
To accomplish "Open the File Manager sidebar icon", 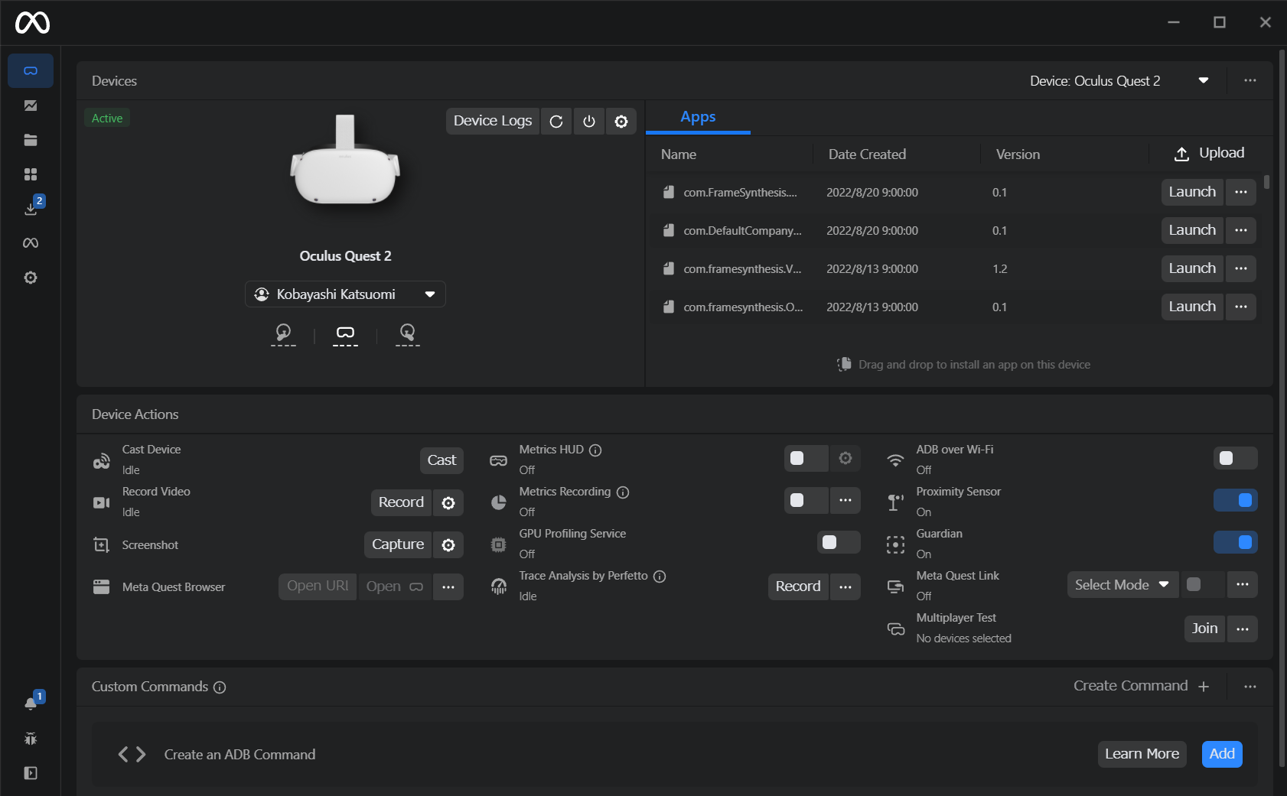I will pyautogui.click(x=31, y=140).
